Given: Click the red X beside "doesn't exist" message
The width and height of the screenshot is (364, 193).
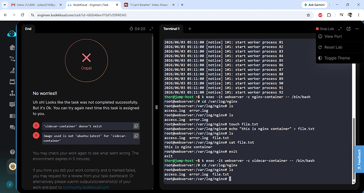Looking at the screenshot, I should click(36, 126).
